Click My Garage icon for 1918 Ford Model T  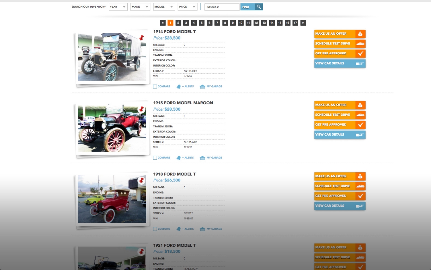203,229
